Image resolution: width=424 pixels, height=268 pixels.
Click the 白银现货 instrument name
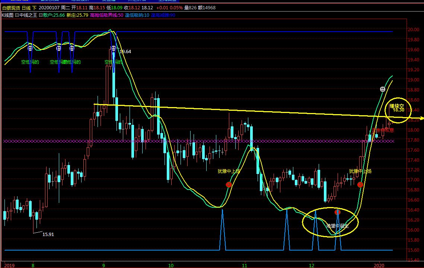(x=11, y=8)
